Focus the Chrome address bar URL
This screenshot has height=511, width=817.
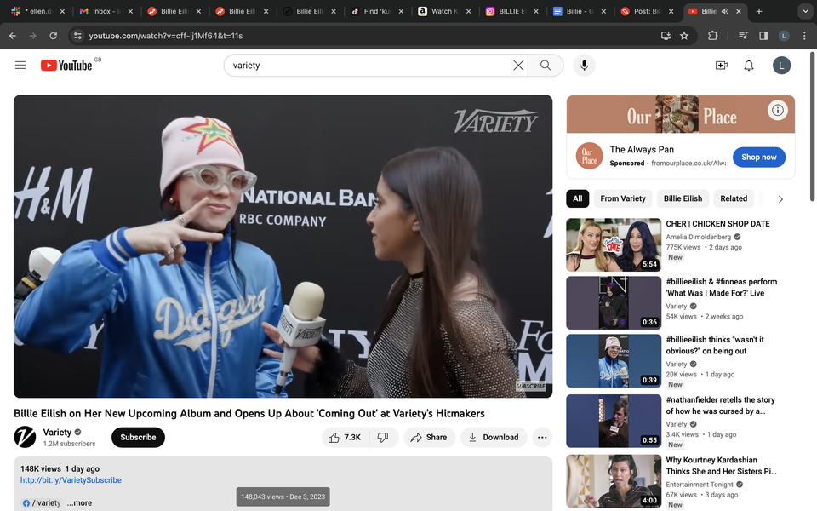point(166,36)
